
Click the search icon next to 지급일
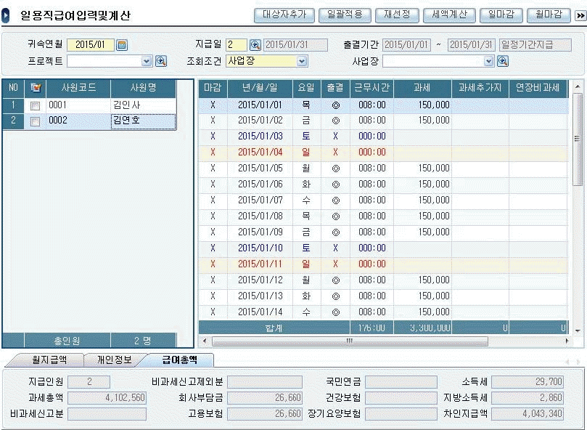coord(255,45)
